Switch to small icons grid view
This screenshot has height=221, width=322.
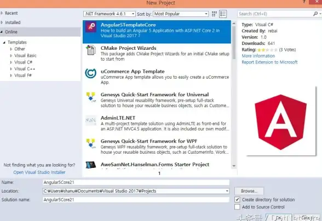pyautogui.click(x=214, y=14)
